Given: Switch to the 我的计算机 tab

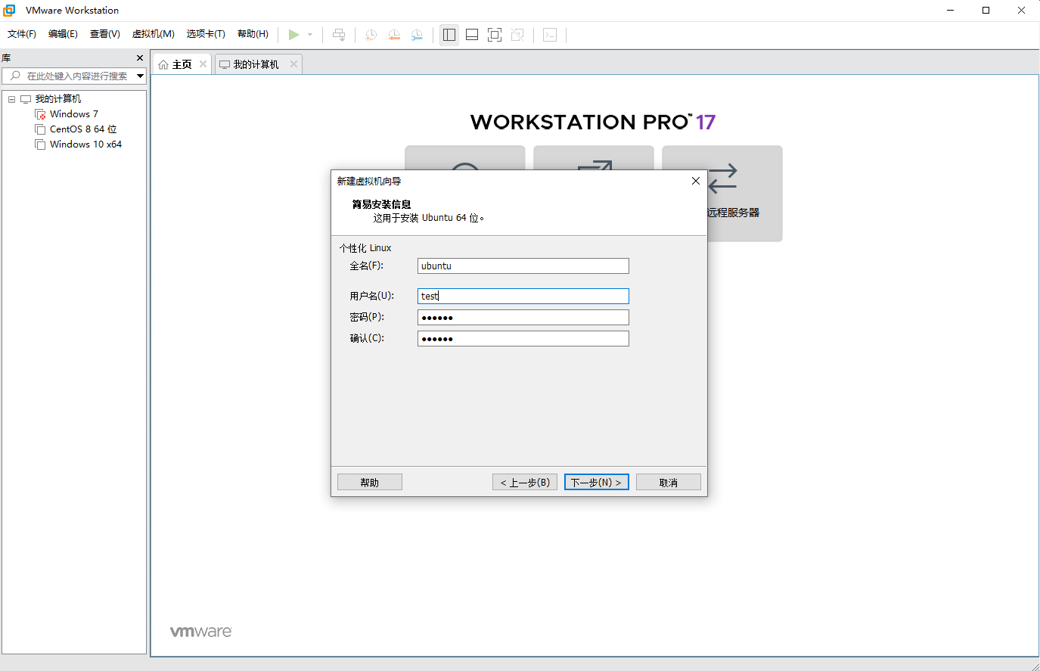Looking at the screenshot, I should (x=256, y=64).
